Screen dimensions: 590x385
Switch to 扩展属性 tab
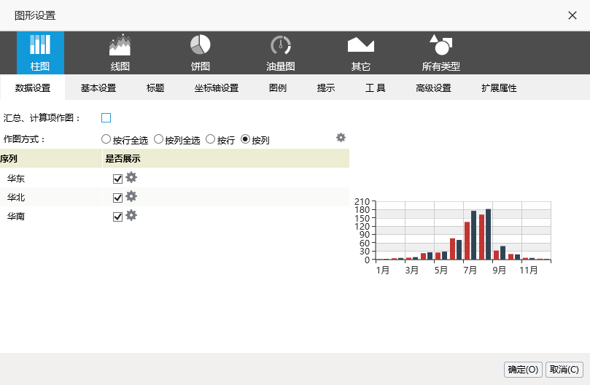coord(499,87)
